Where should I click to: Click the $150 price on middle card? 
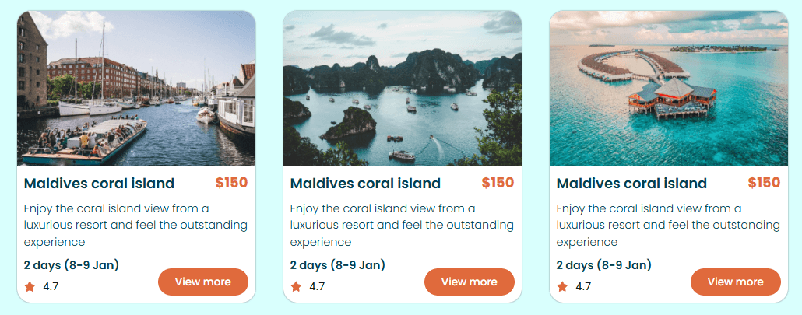pyautogui.click(x=498, y=183)
